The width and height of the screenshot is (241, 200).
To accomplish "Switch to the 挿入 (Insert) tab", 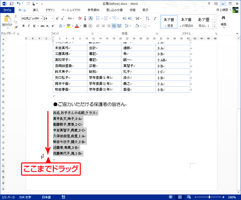I will tap(35, 10).
